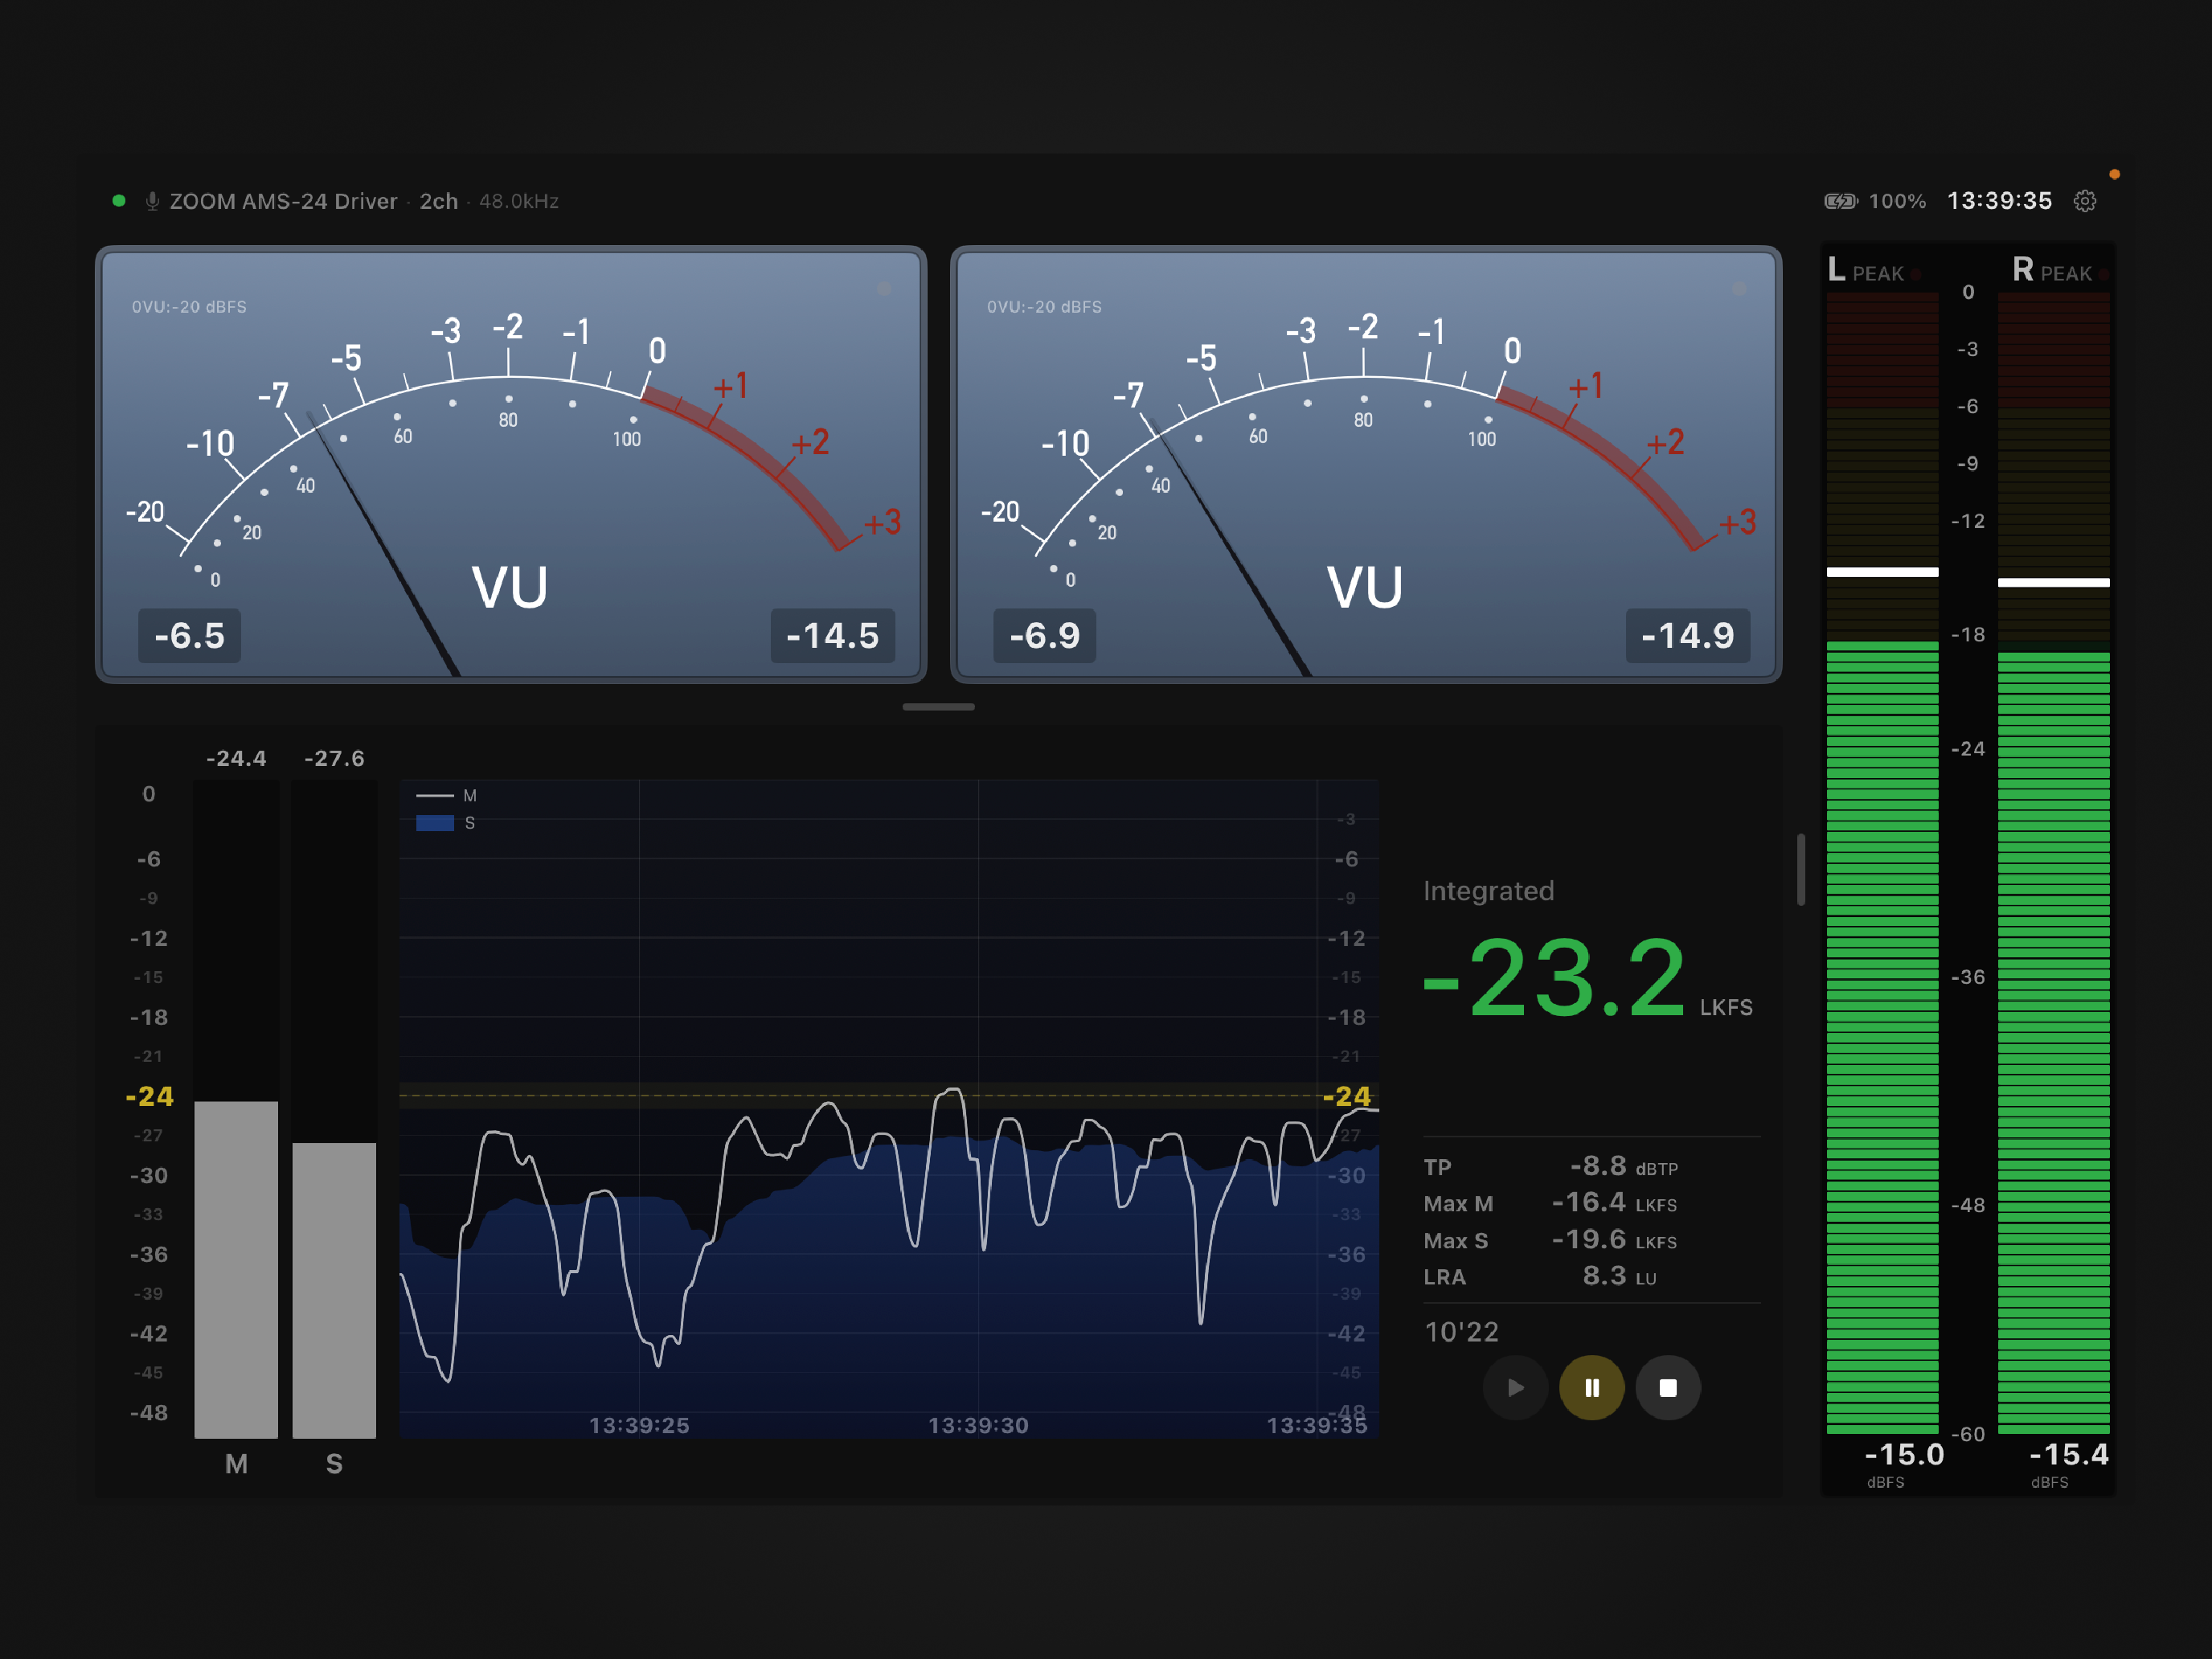Click the orange recording indicator dot
Image resolution: width=2212 pixels, height=1659 pixels.
[2114, 174]
